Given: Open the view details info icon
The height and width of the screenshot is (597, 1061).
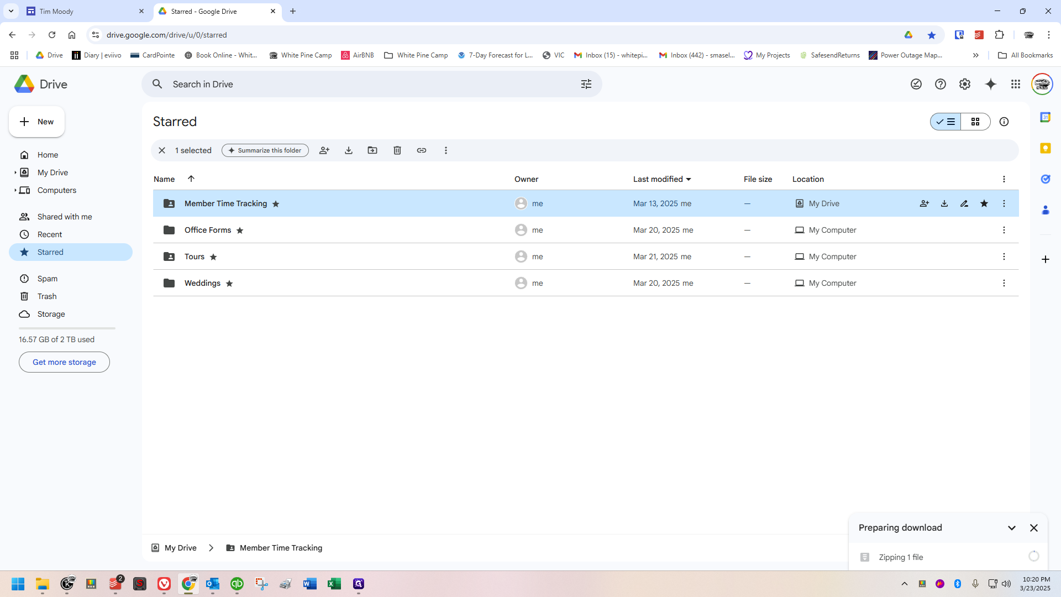Looking at the screenshot, I should coord(1004,122).
